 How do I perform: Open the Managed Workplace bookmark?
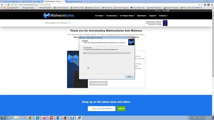click(x=27, y=8)
